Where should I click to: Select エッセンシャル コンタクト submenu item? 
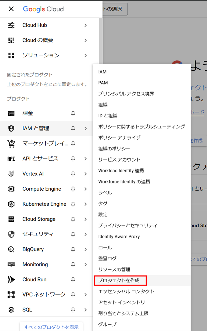tap(142, 292)
